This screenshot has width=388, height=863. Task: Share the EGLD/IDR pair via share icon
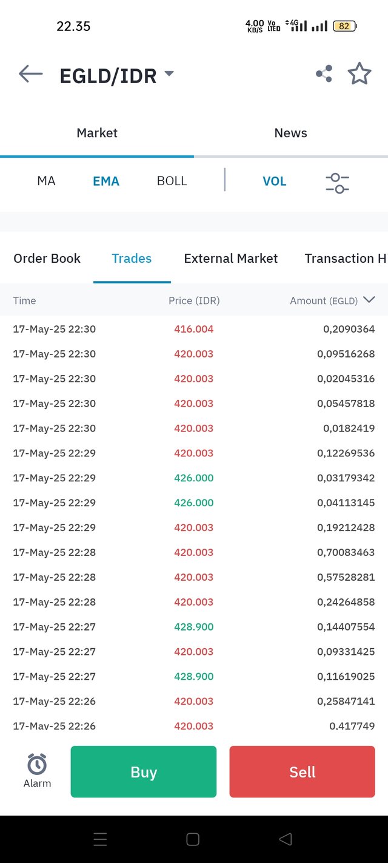point(324,74)
